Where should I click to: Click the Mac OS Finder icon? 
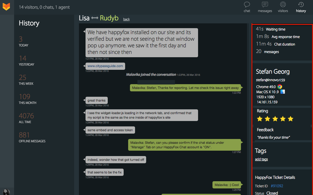click(283, 92)
